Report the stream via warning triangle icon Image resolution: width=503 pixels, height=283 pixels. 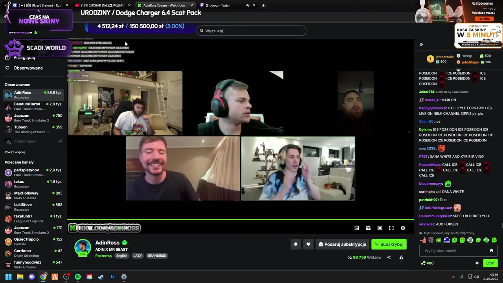401,257
